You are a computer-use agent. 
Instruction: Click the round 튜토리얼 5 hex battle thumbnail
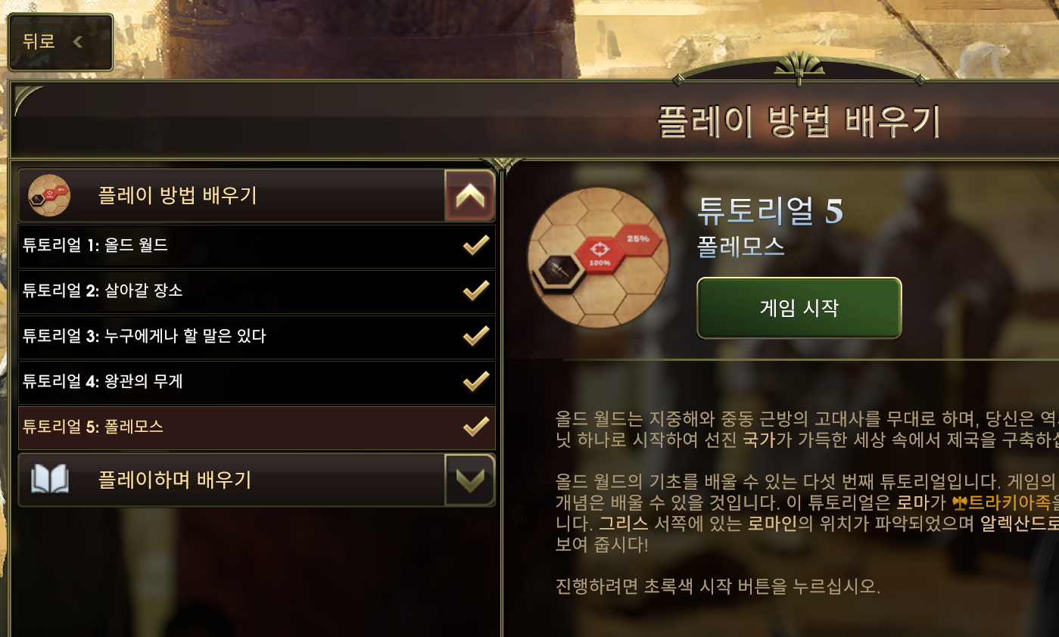coord(598,258)
